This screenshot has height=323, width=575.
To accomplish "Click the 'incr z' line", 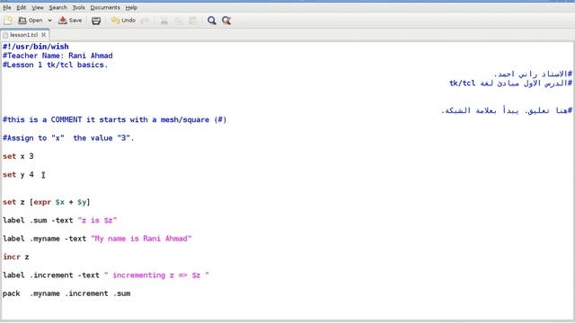I will (16, 258).
